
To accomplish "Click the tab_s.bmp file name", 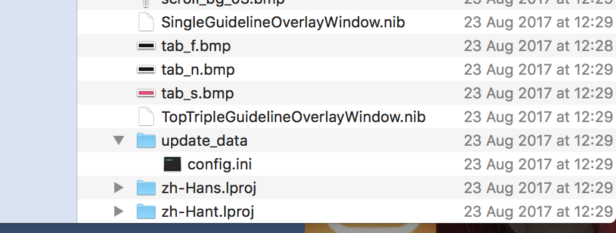I will [x=197, y=93].
